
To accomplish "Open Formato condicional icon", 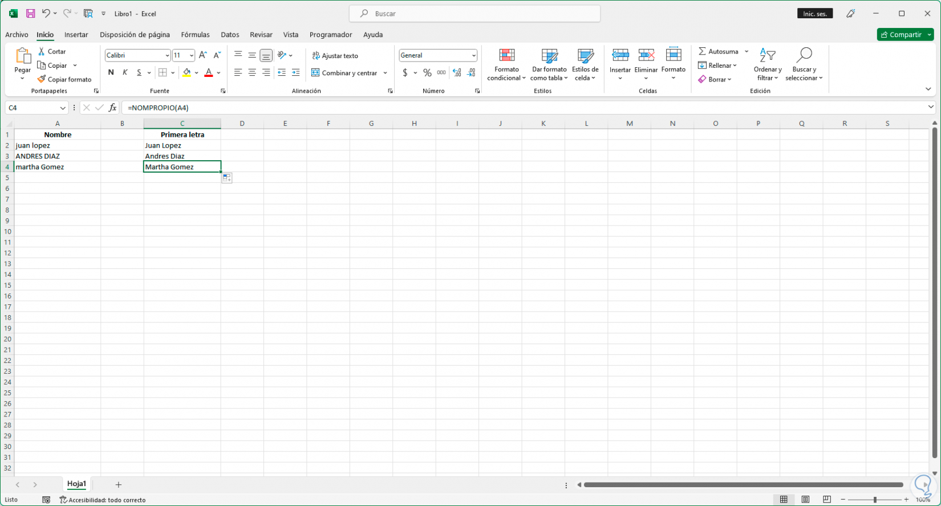I will click(506, 55).
